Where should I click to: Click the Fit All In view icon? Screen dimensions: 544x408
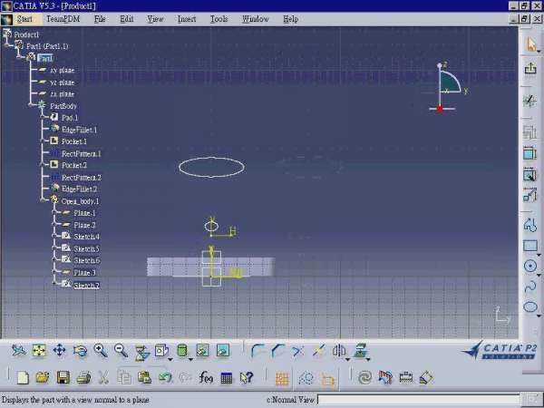39,351
